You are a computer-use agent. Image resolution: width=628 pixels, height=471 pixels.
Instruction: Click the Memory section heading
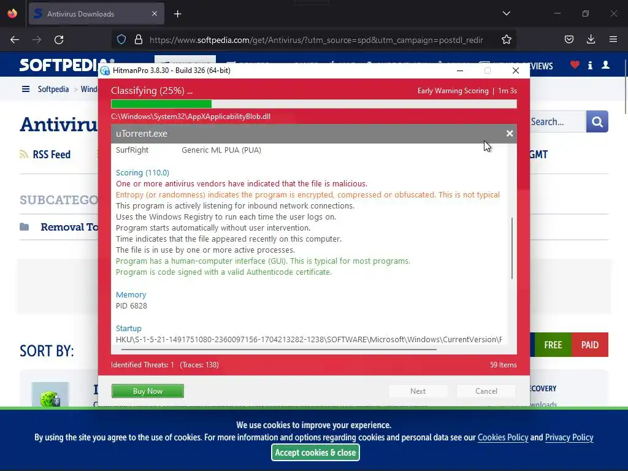click(x=131, y=295)
